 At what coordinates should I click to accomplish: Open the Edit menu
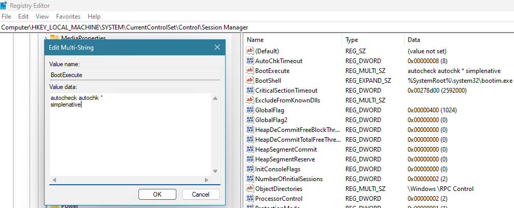click(x=23, y=17)
